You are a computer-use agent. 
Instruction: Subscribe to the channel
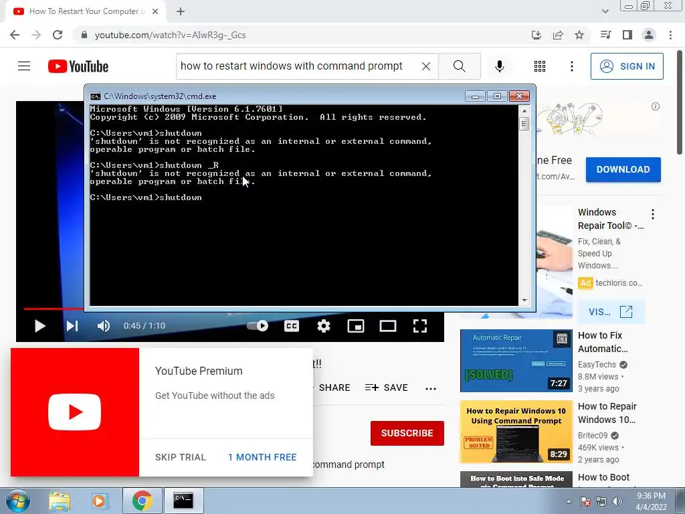click(407, 433)
